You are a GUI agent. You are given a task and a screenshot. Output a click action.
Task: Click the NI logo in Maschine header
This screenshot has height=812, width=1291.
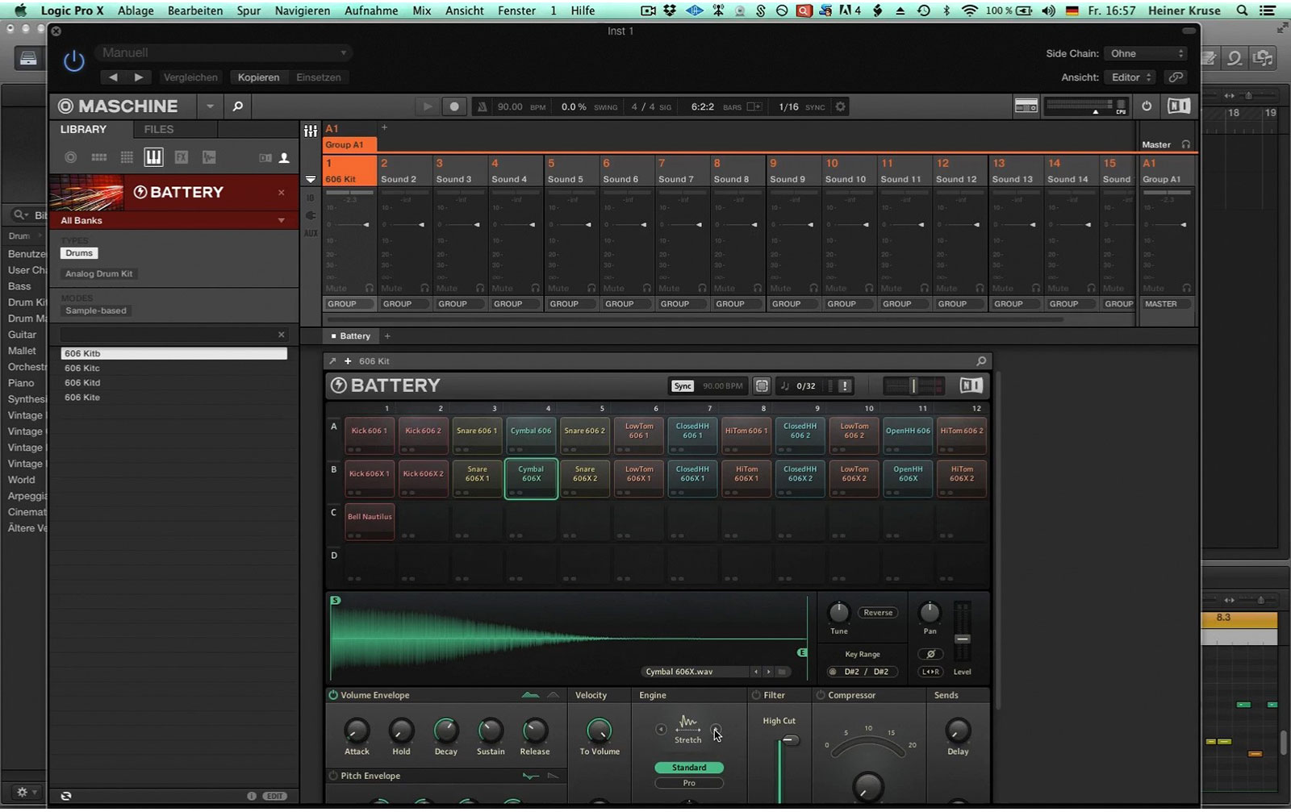pos(1179,106)
